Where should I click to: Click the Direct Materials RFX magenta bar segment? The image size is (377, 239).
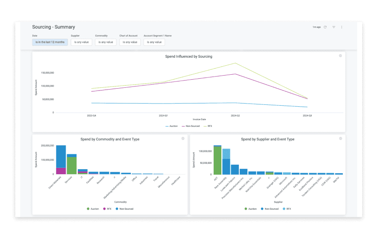point(61,171)
